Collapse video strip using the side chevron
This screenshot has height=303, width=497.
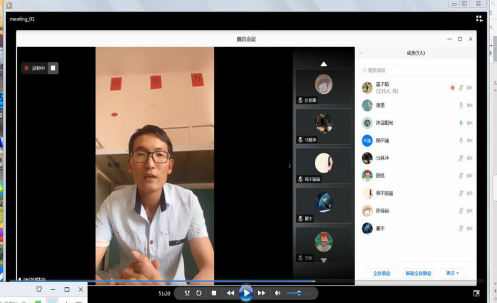(x=289, y=166)
